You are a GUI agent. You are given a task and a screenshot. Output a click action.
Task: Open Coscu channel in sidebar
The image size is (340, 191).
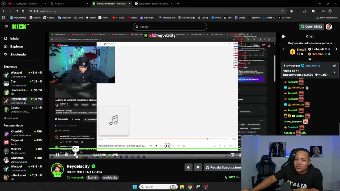point(23,110)
